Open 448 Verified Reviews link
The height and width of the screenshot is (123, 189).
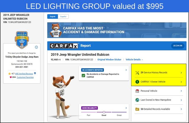pos(24,74)
